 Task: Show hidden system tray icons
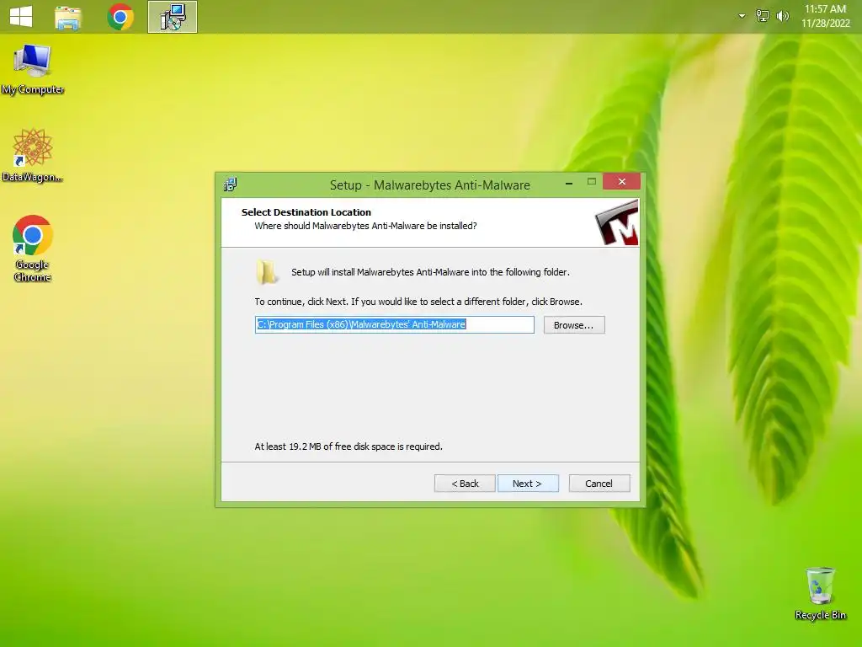(742, 16)
